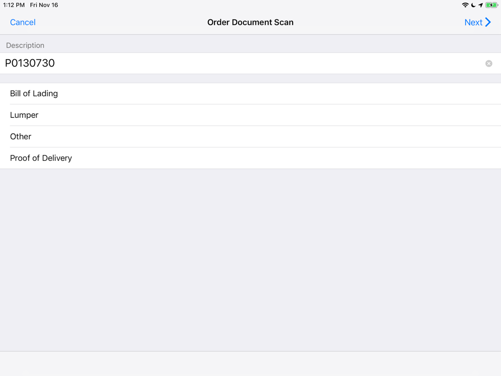
Task: Choose the Proof of Delivery option
Action: coord(250,158)
